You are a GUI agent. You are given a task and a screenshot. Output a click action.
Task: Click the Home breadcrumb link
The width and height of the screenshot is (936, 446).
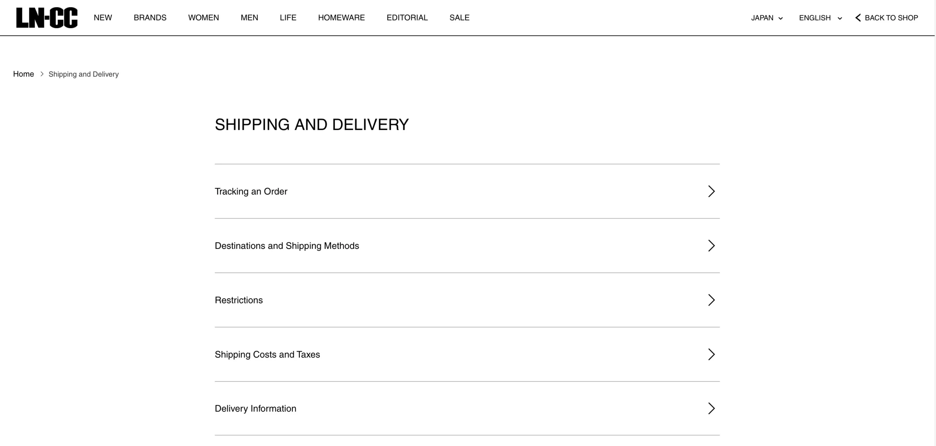point(23,74)
